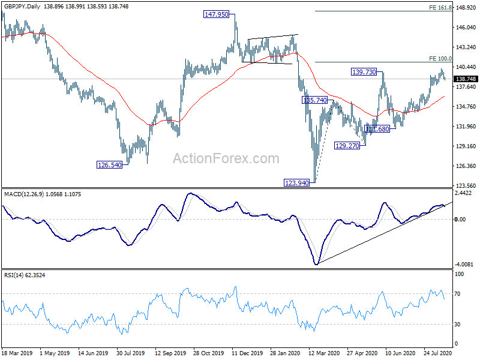Click the 131.960 price axis value
The image size is (480, 360).
(466, 126)
